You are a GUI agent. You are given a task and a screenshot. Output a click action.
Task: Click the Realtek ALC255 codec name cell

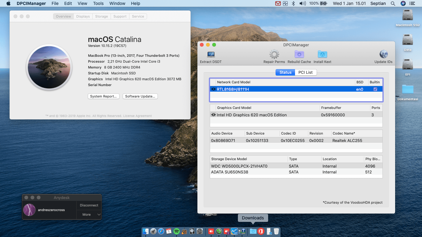(347, 140)
